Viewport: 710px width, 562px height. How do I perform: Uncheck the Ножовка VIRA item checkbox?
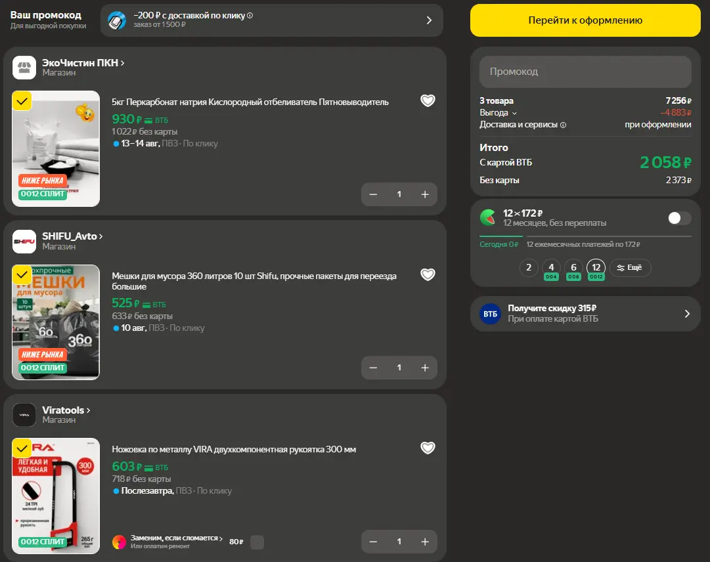click(x=22, y=448)
